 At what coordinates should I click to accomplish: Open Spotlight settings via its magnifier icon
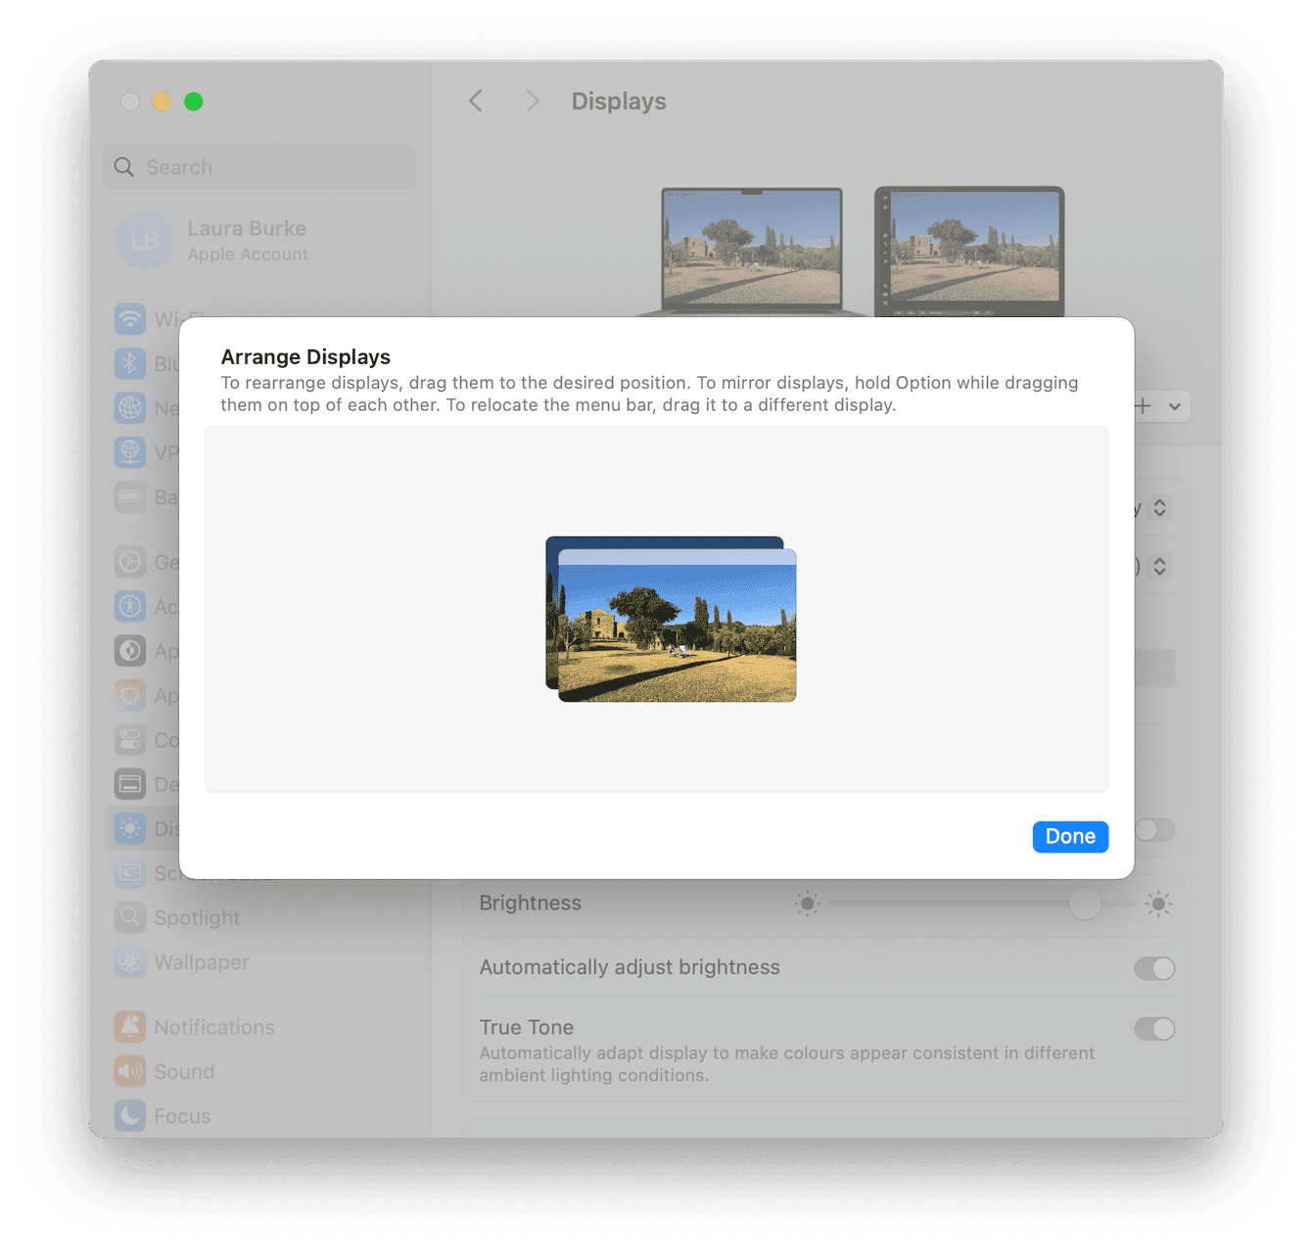point(130,917)
